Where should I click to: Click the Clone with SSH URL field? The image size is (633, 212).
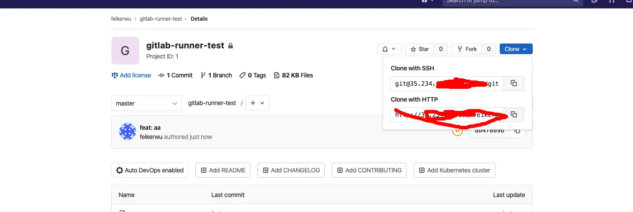(x=446, y=84)
